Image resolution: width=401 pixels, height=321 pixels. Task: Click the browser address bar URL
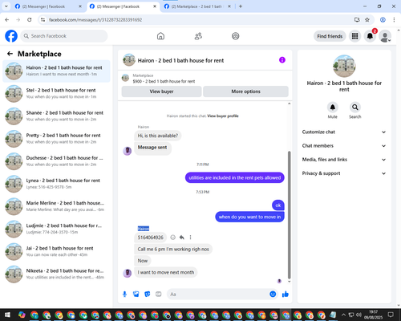coord(95,19)
